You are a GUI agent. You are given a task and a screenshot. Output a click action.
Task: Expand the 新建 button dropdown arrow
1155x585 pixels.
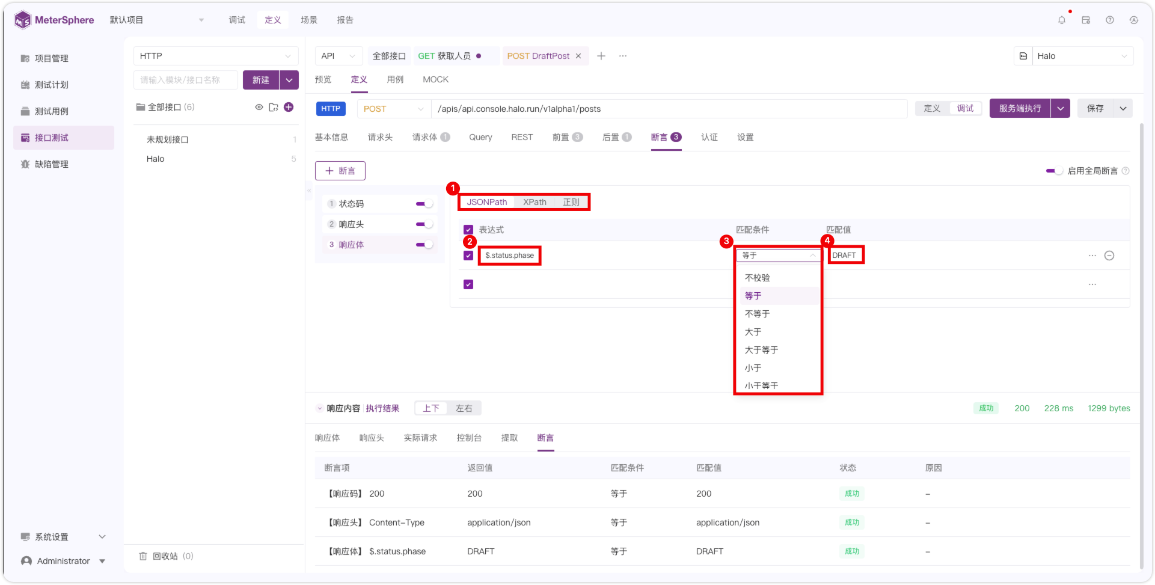click(x=289, y=80)
